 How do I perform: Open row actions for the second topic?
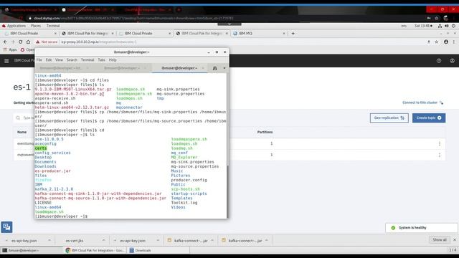point(440,155)
